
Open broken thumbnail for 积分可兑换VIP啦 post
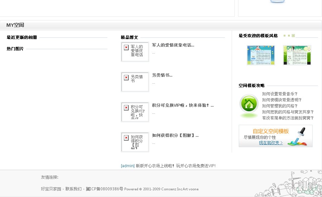pyautogui.click(x=135, y=112)
